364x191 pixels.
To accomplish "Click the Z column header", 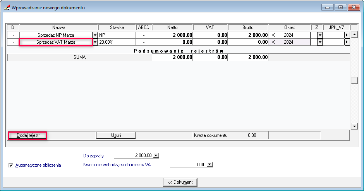I will click(x=317, y=27).
